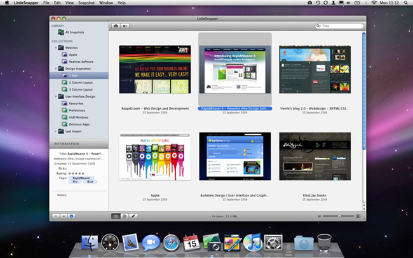Select the RapidWeaver 4 snapshot thumbnail
This screenshot has width=413, height=258.
[x=235, y=69]
